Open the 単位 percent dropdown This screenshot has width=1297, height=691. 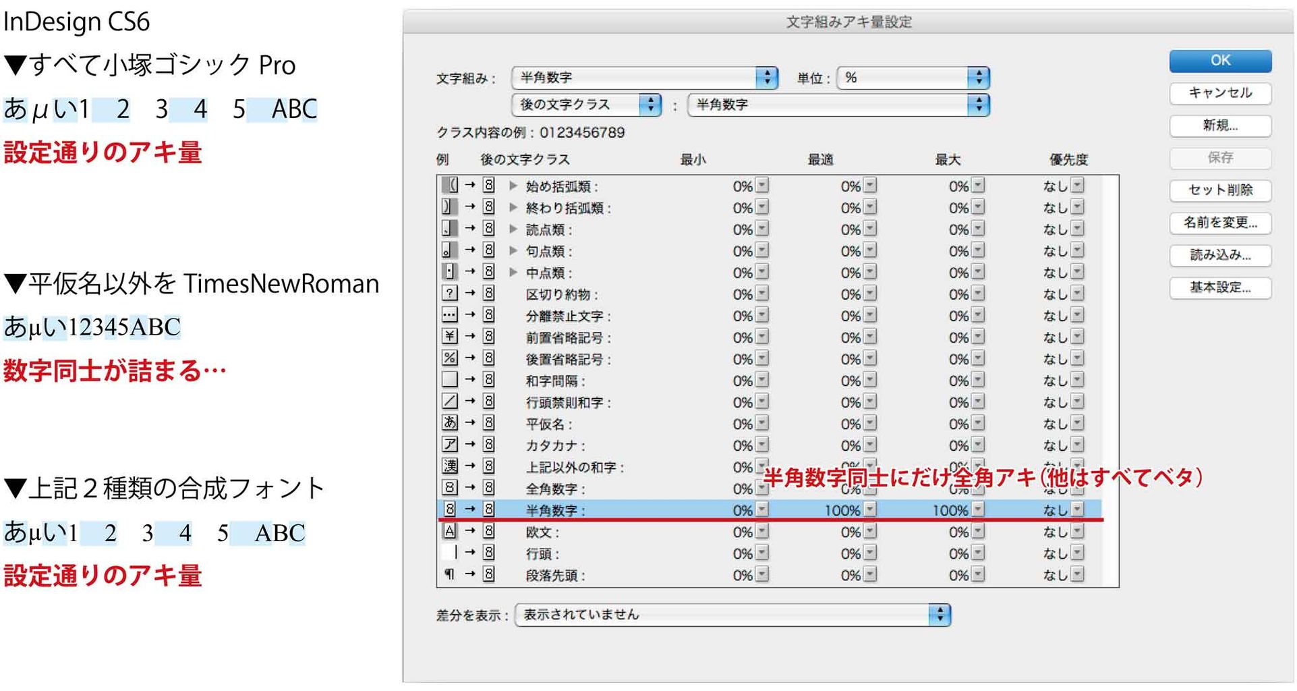click(913, 78)
